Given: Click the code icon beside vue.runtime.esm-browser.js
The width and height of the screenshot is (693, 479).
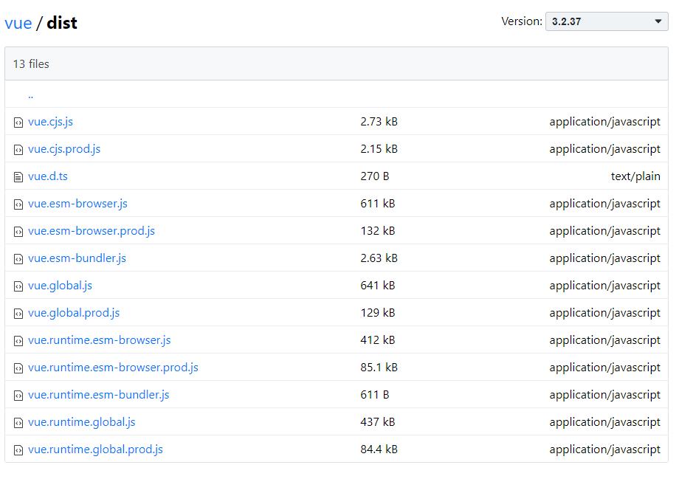Looking at the screenshot, I should (18, 341).
